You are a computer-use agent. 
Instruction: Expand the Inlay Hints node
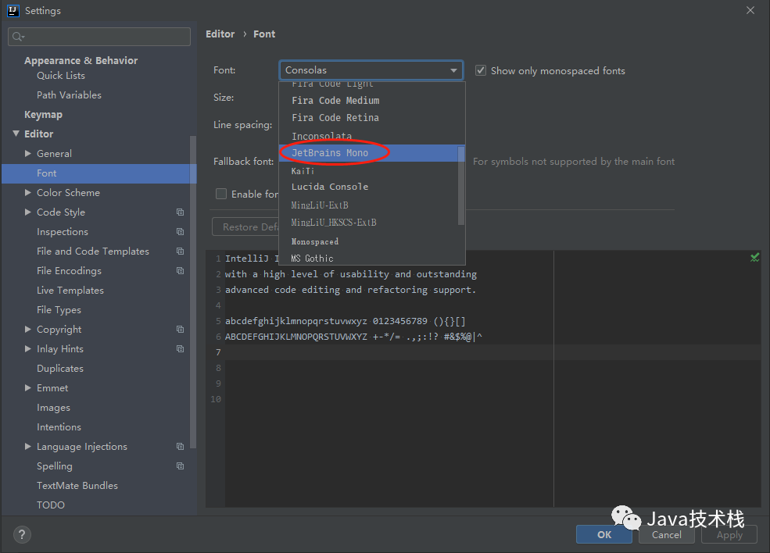[28, 349]
